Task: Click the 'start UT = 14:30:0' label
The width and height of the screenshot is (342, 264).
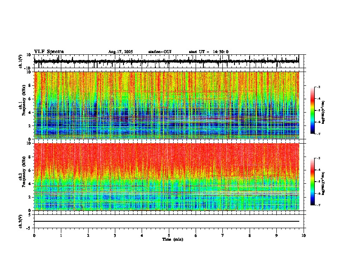Action: [x=209, y=52]
